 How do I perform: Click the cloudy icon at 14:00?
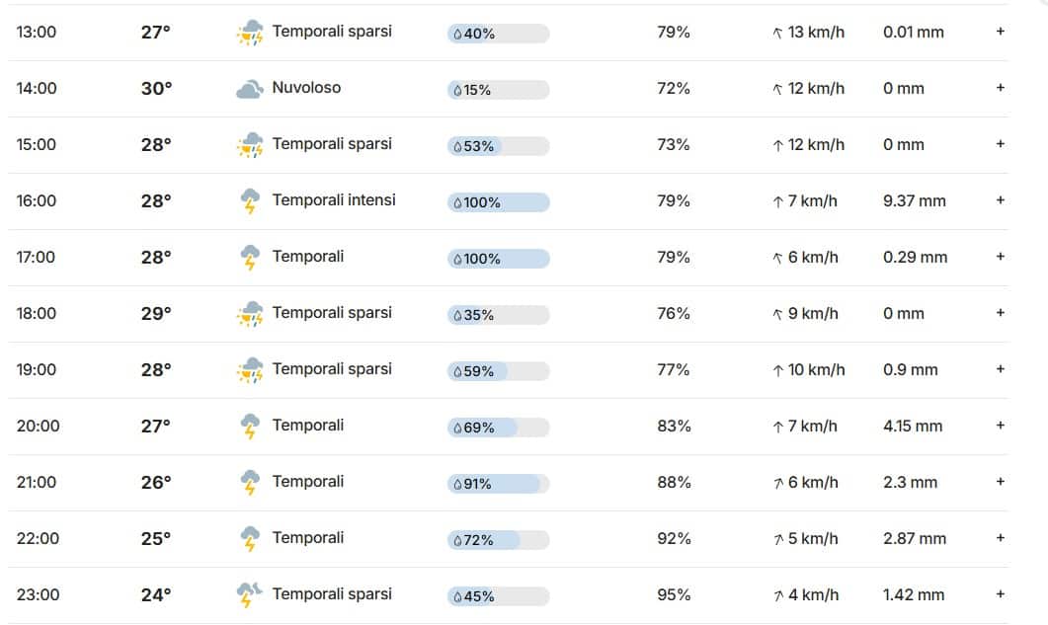point(250,89)
